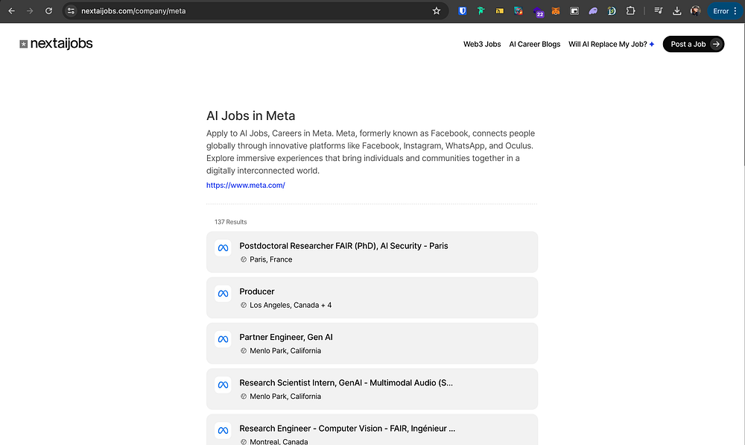This screenshot has width=745, height=445.
Task: Reload the current page
Action: [x=48, y=11]
